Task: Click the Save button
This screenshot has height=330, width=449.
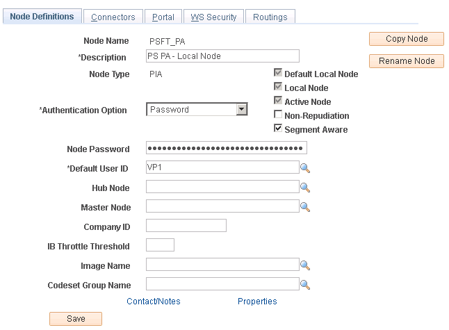Action: click(x=76, y=319)
